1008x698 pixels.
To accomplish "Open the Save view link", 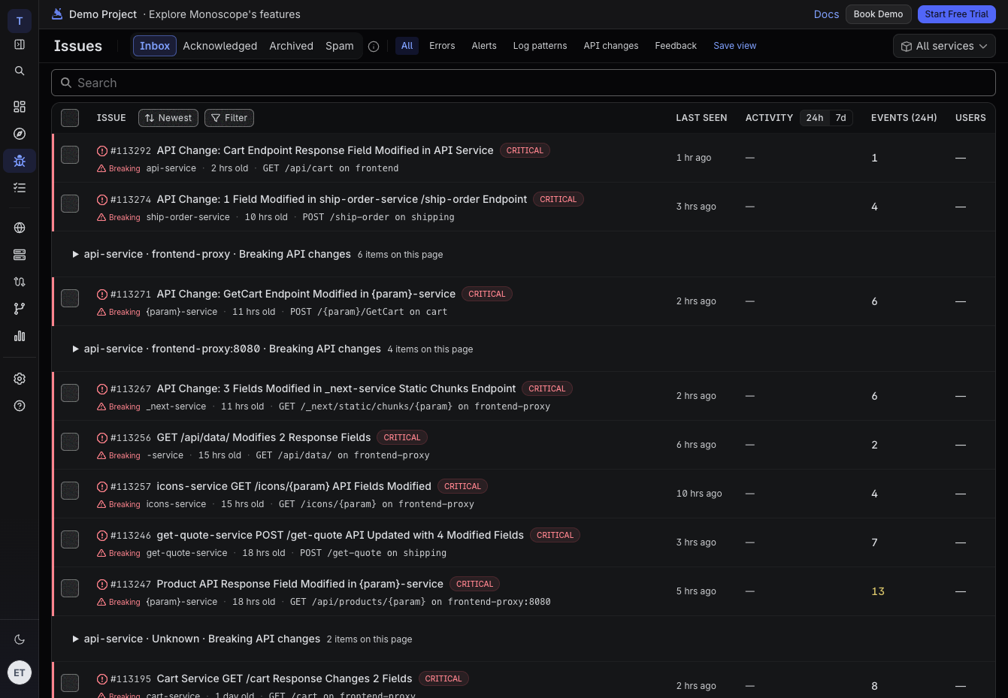I will (x=734, y=46).
